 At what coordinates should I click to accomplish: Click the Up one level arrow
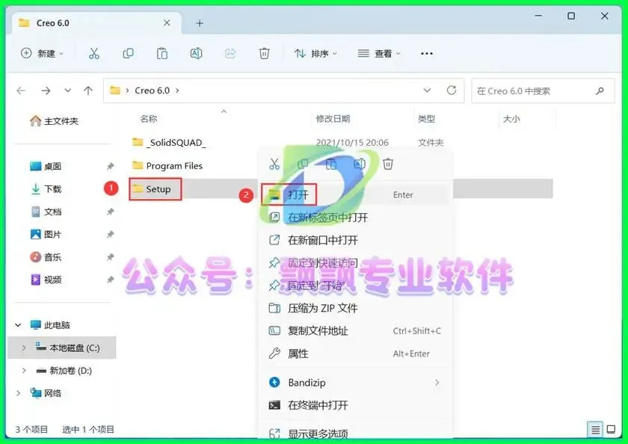88,91
